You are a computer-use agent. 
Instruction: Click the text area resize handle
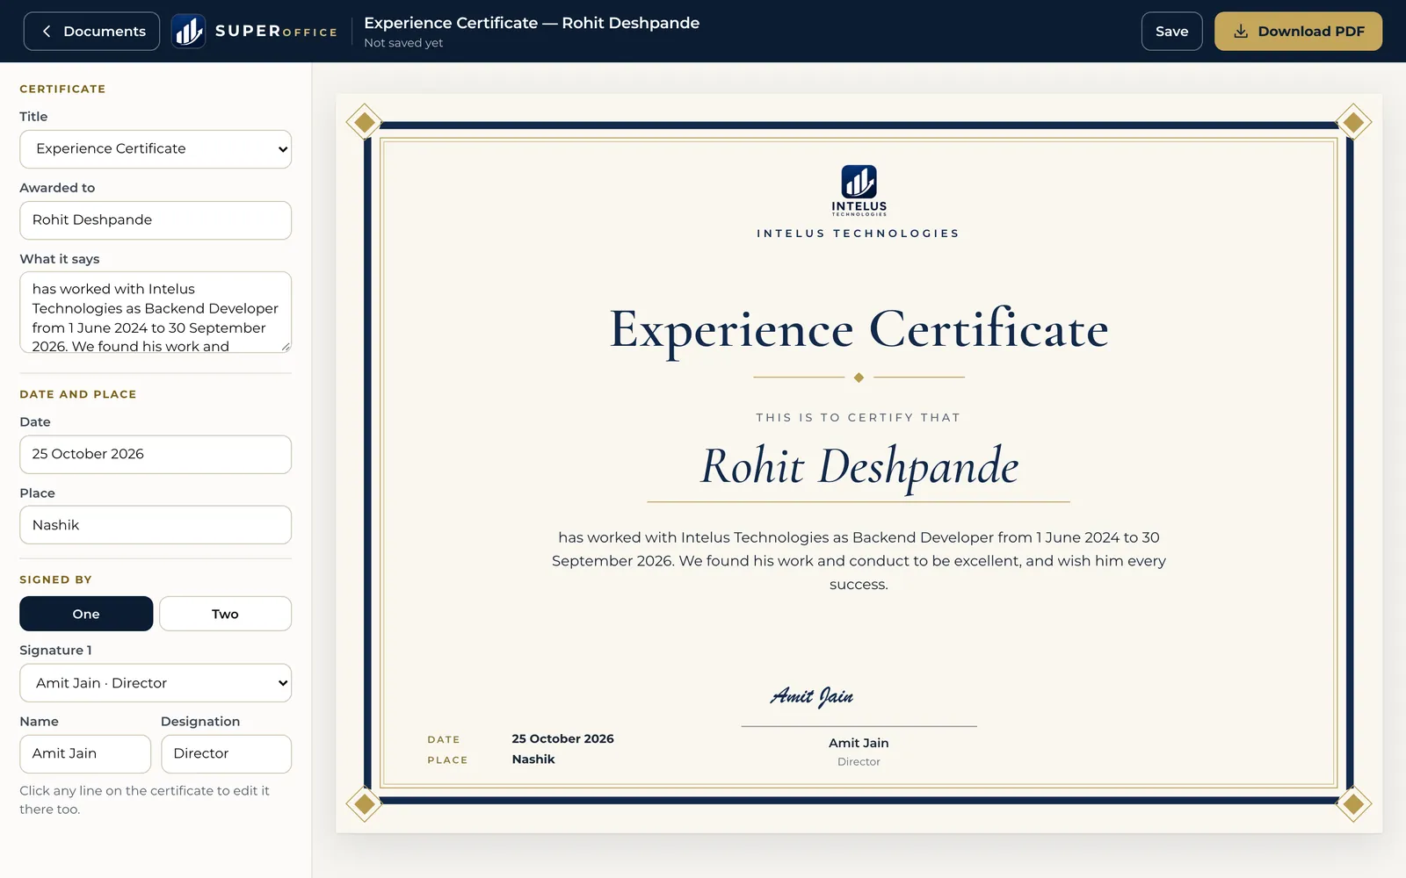[x=286, y=347]
